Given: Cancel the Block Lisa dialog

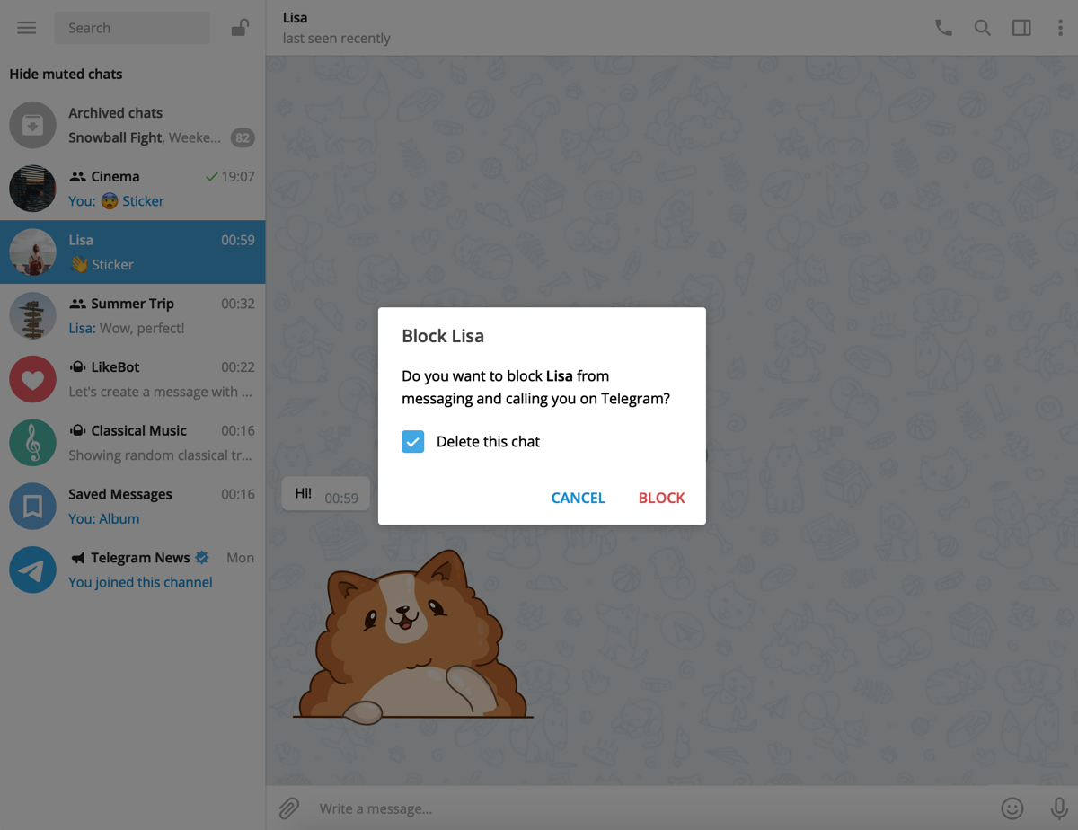Looking at the screenshot, I should click(x=579, y=498).
